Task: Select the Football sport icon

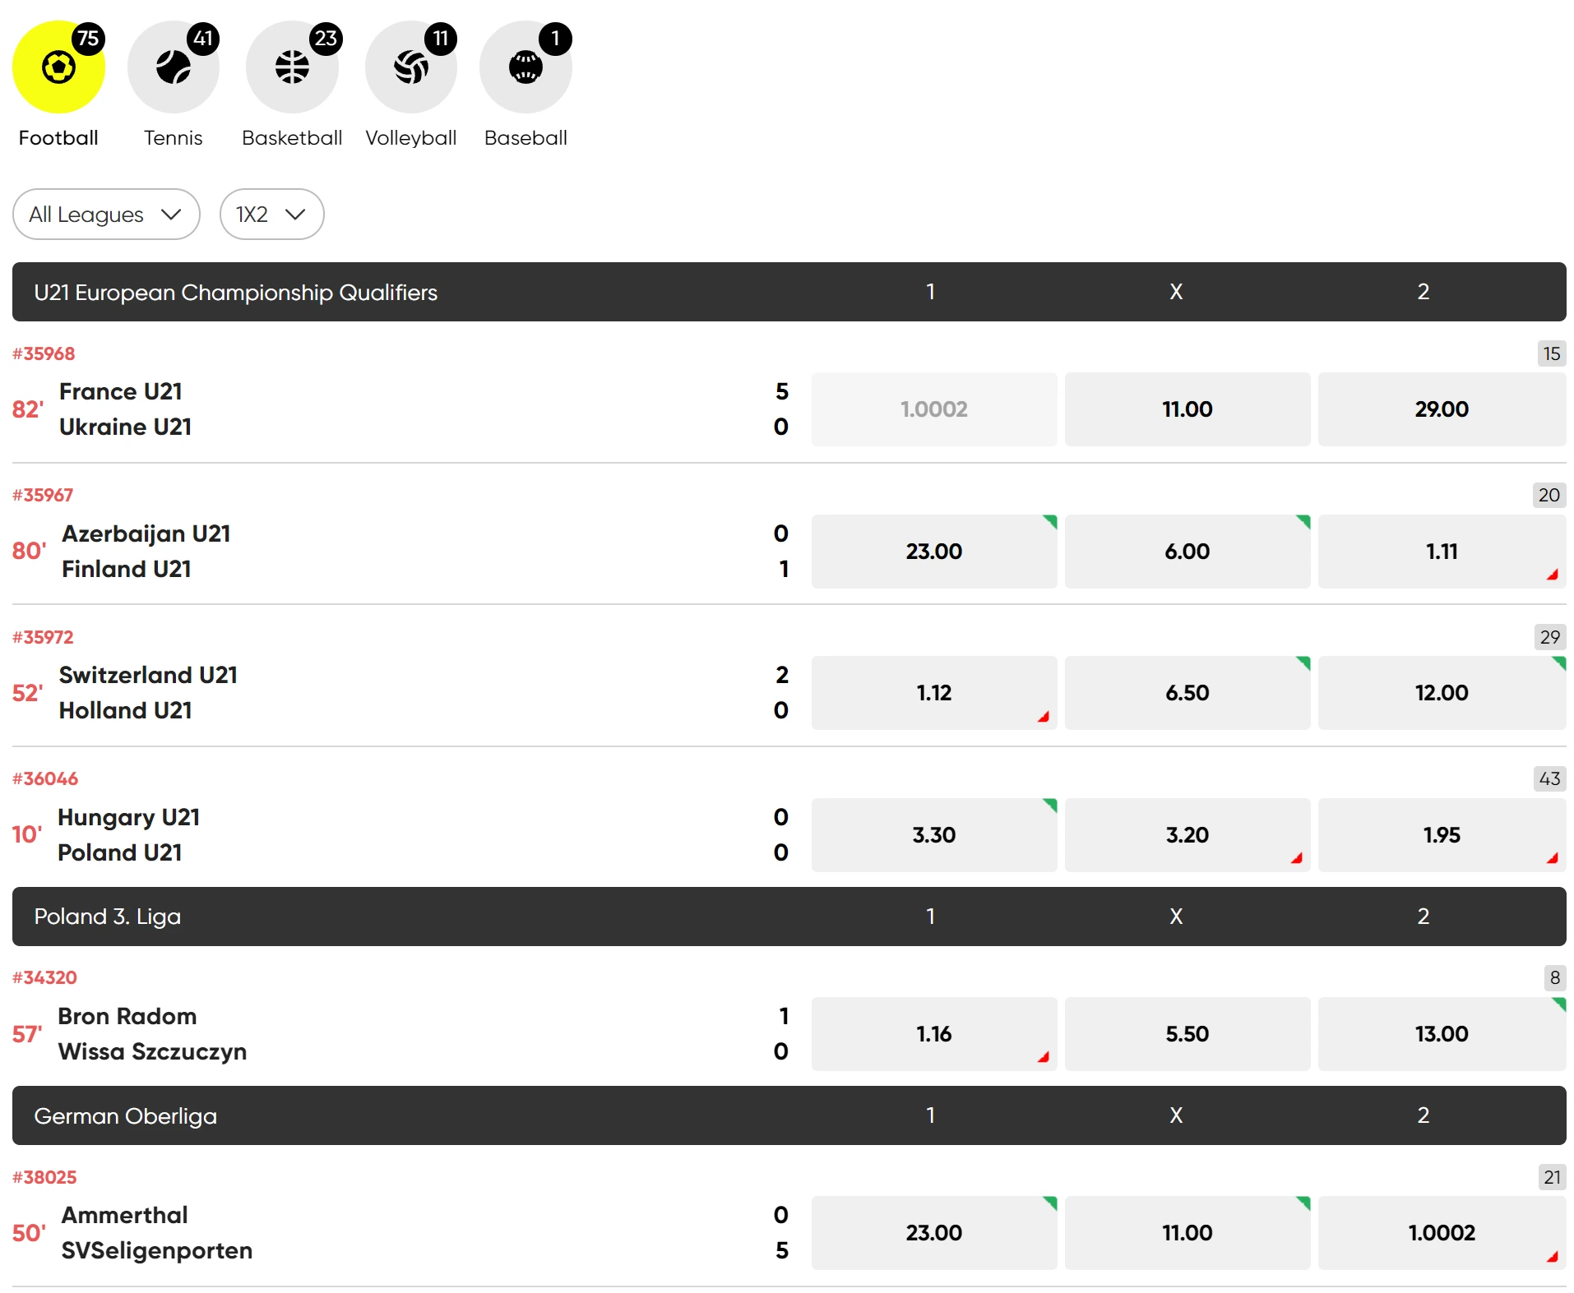Action: [58, 66]
